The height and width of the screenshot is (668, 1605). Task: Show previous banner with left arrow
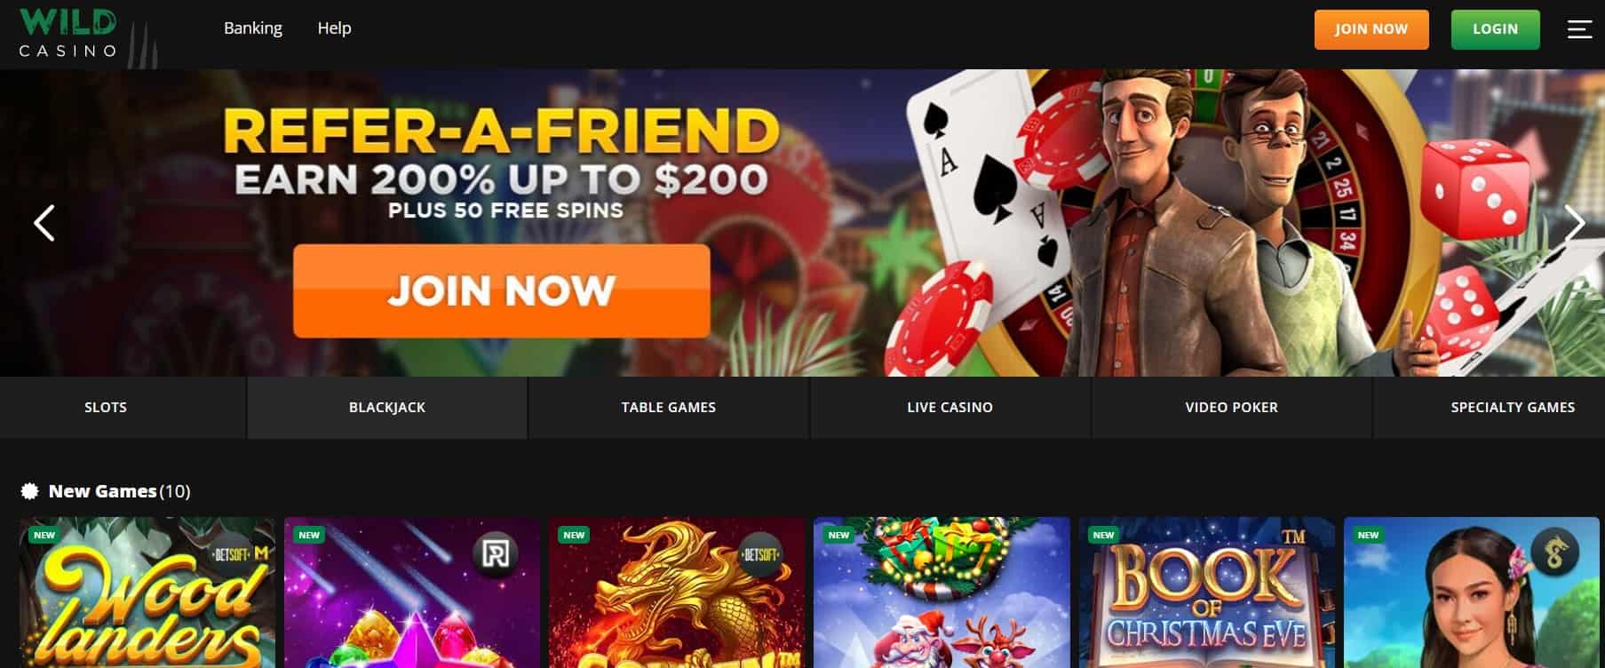(x=44, y=223)
